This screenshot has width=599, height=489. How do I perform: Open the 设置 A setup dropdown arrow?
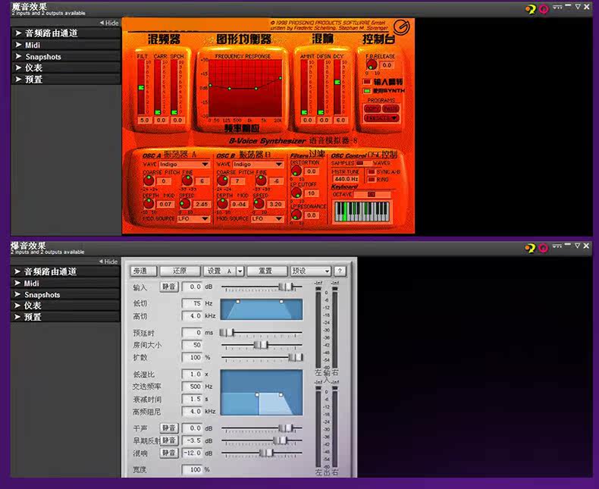(x=240, y=271)
